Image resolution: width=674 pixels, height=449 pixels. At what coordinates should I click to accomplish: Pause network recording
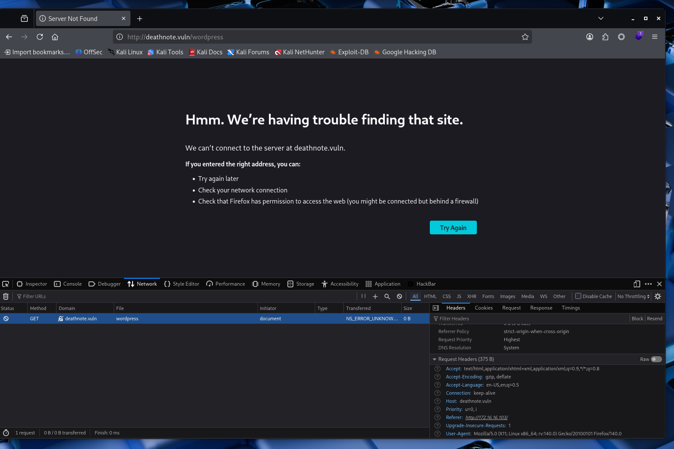[364, 296]
